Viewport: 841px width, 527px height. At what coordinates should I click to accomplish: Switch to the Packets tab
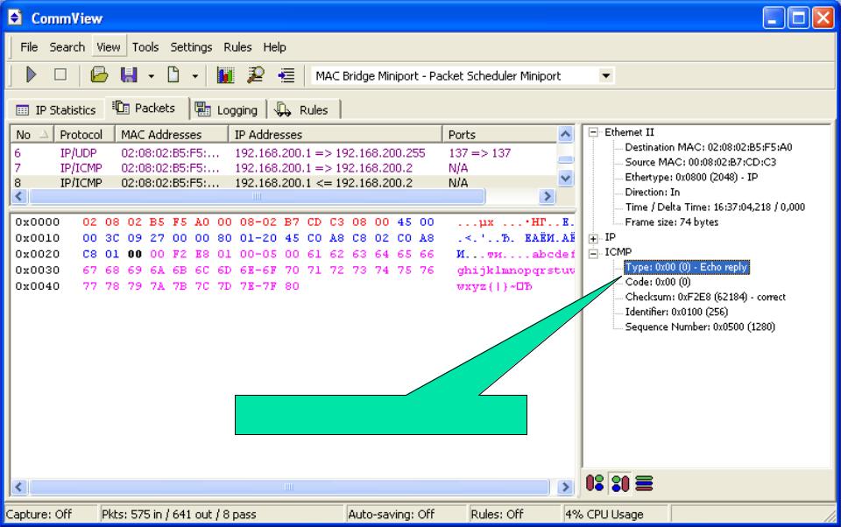click(146, 109)
